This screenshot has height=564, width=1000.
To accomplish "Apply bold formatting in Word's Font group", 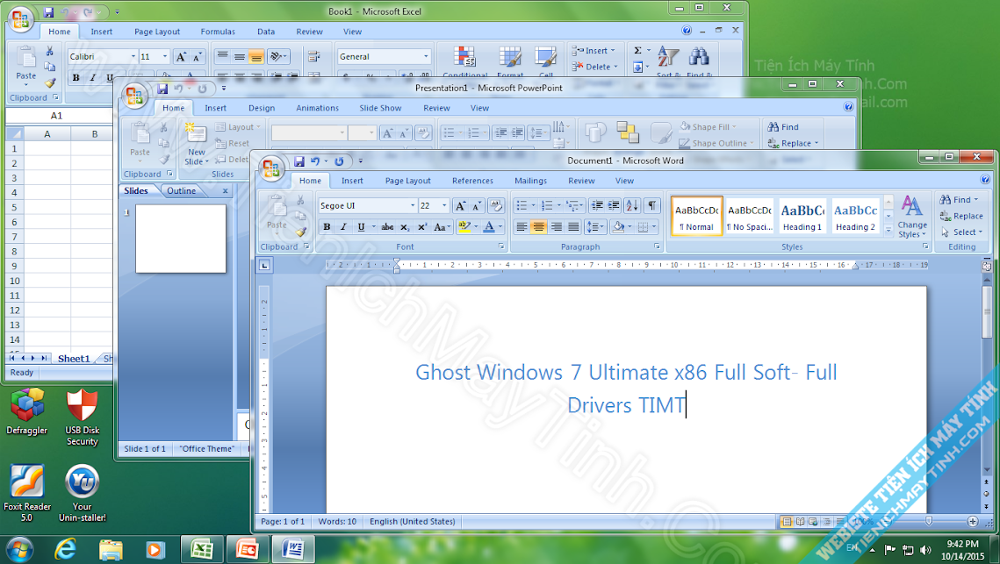I will point(327,227).
